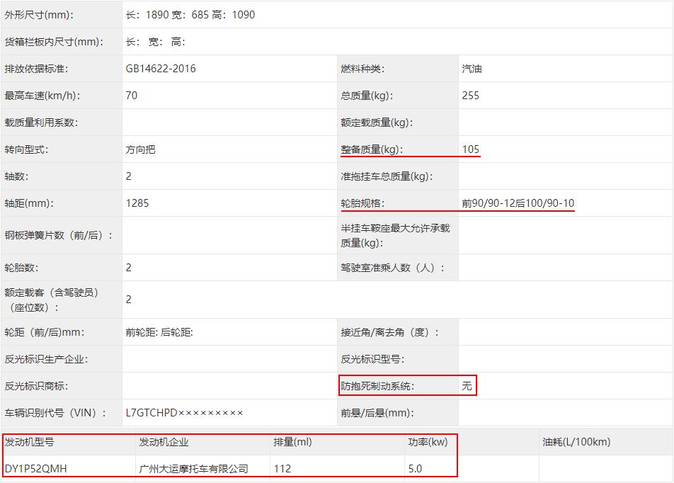Click 广州大运摩托车有限公司 manufacturer cell
The width and height of the screenshot is (674, 483).
[191, 468]
